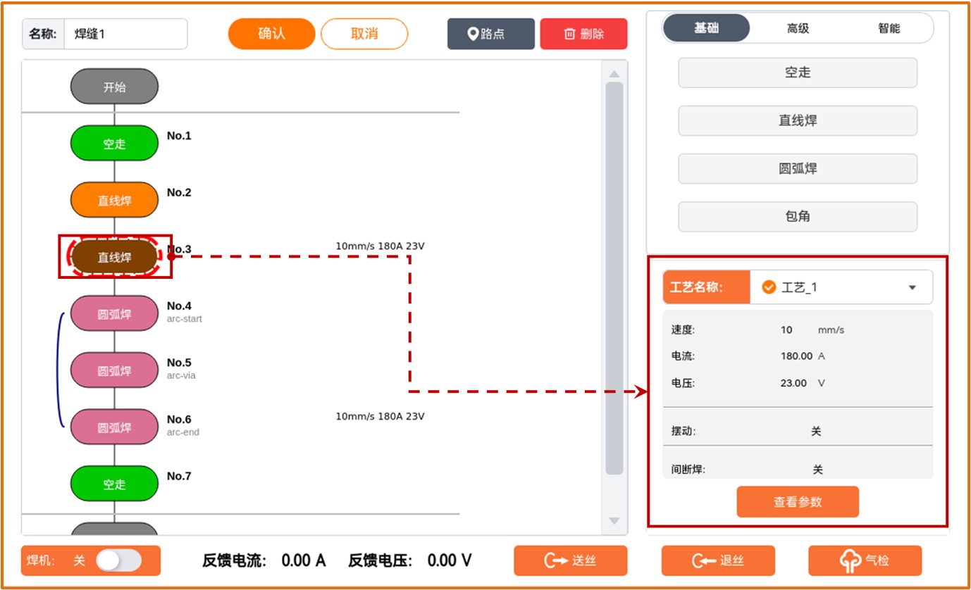Select the No.6 arc-end weld node
971x590 pixels.
click(x=114, y=427)
